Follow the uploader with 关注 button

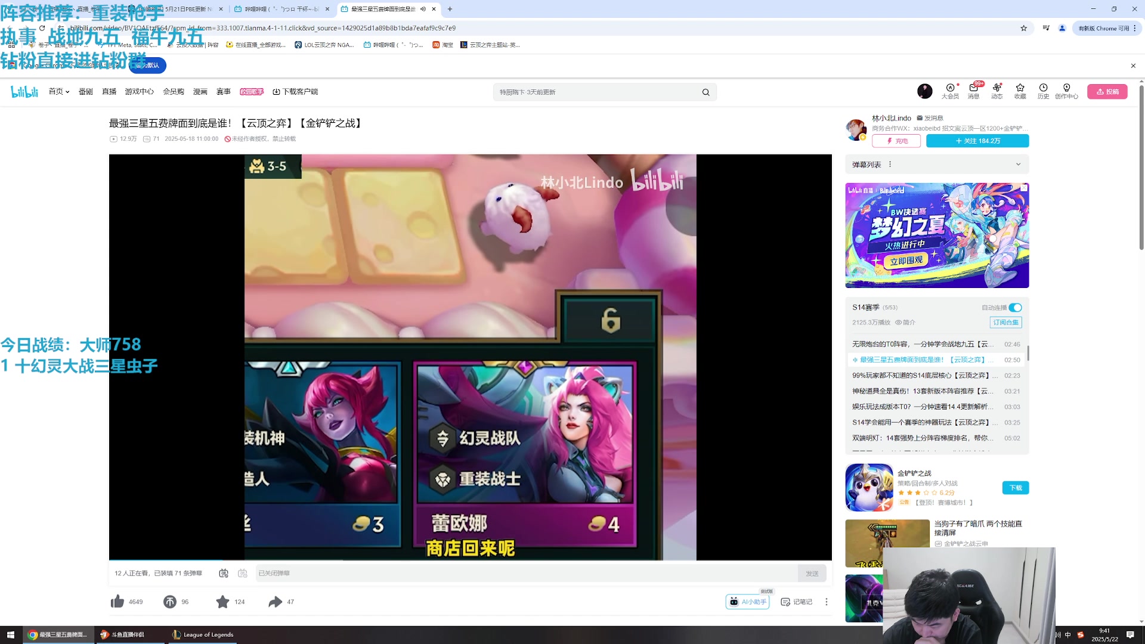[x=977, y=141]
